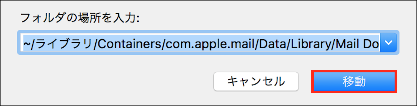Show the path suggestions using the blue chevron
The height and width of the screenshot is (106, 417).
(x=388, y=42)
